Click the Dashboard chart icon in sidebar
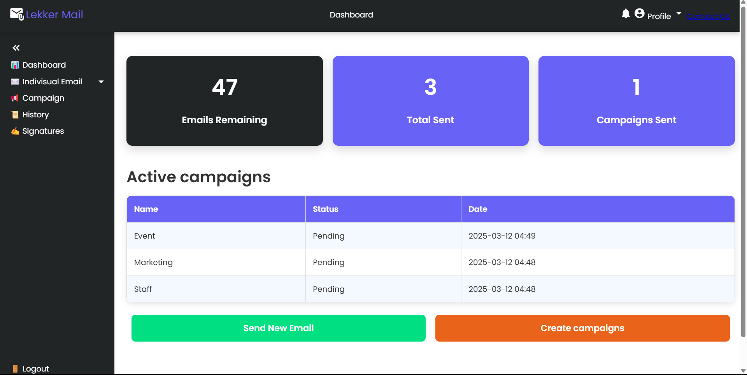This screenshot has width=747, height=375. click(15, 65)
